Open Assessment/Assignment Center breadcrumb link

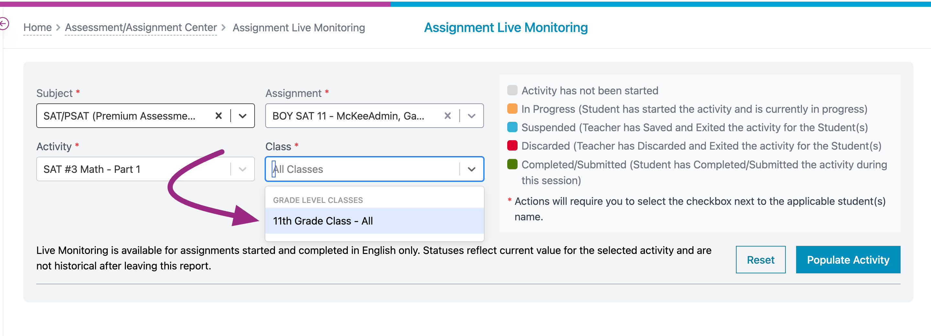141,27
